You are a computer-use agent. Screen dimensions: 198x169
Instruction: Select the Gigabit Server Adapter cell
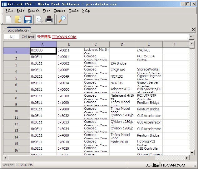point(149,84)
